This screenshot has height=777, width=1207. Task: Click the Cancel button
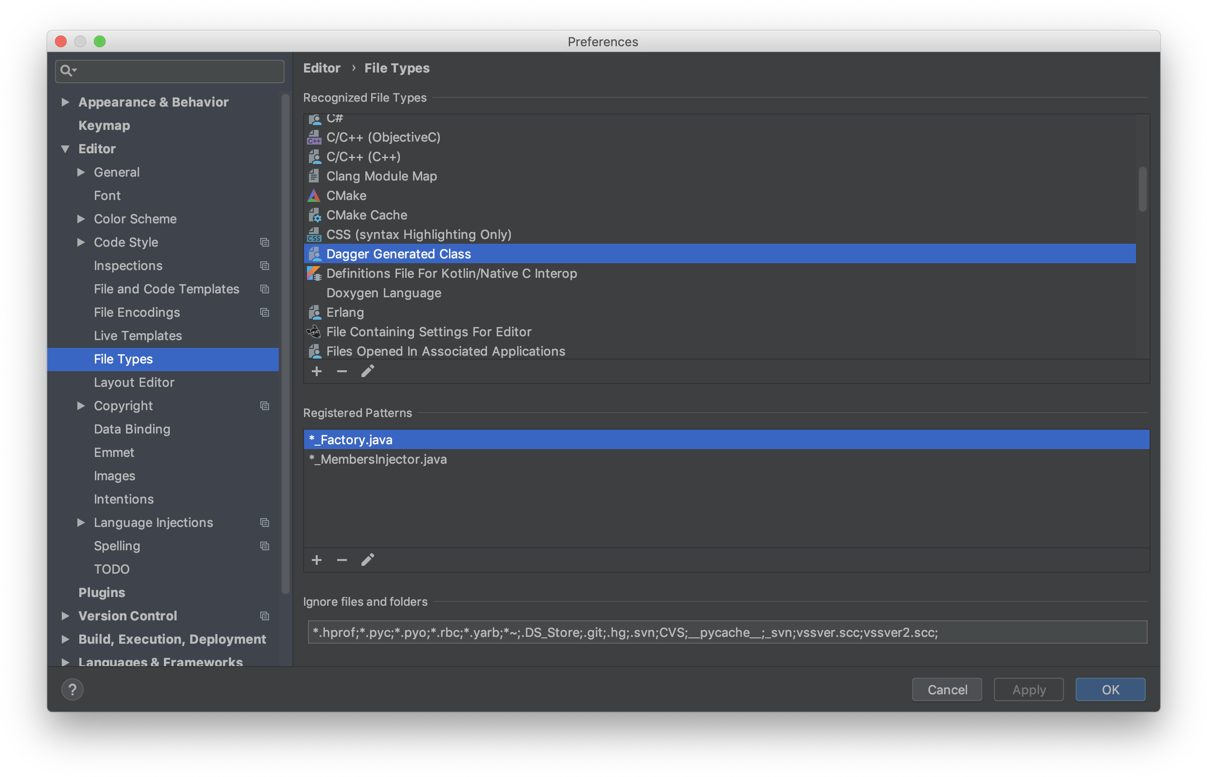point(947,690)
